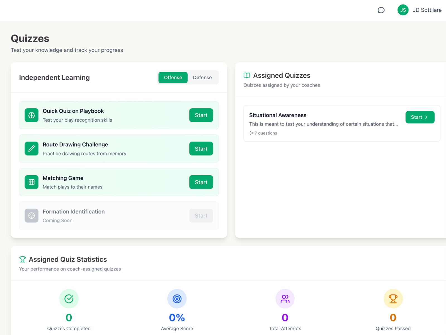Start the Quick Quiz on Playbook
This screenshot has height=335, width=446.
pyautogui.click(x=201, y=115)
